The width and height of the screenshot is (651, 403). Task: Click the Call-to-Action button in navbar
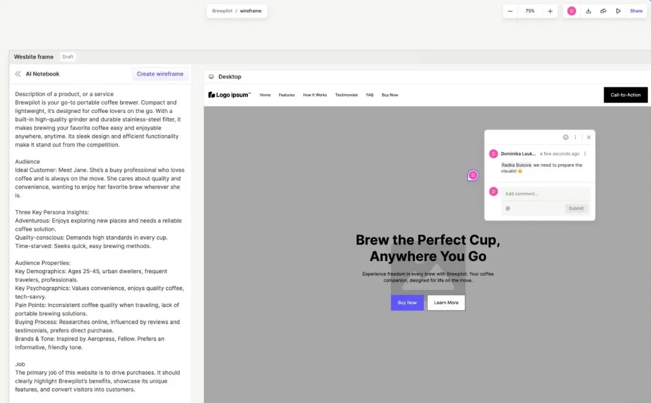(x=626, y=95)
